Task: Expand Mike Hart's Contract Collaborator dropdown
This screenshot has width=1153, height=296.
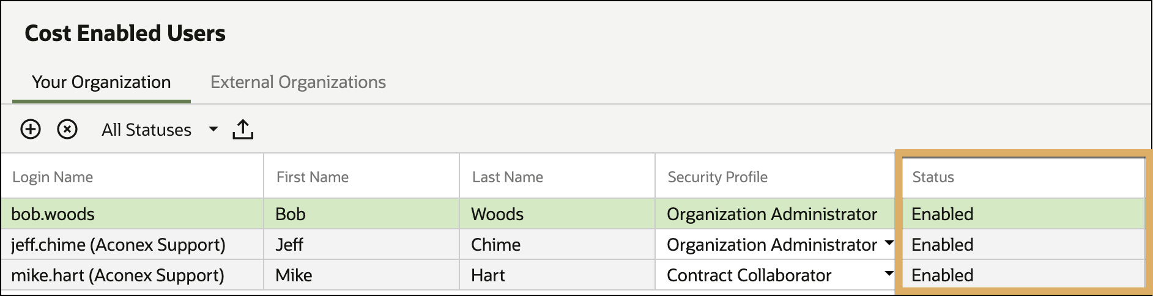Action: [x=889, y=274]
